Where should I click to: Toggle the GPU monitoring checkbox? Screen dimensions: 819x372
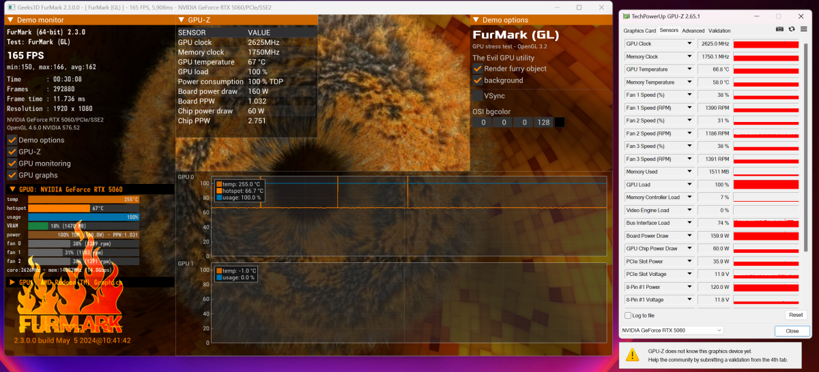coord(12,163)
